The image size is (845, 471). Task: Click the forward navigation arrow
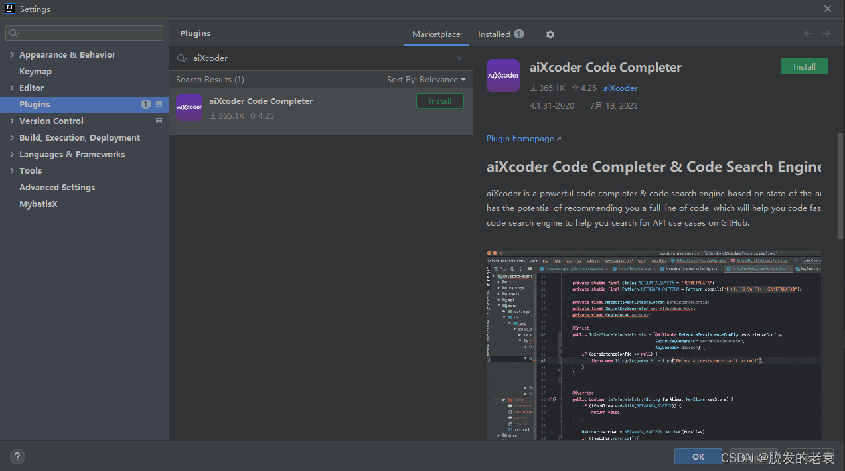825,33
